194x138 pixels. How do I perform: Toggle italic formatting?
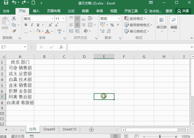[x=32, y=25]
